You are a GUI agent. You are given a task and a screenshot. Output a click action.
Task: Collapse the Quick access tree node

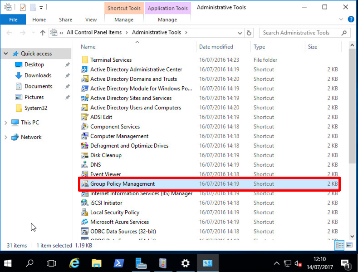[x=6, y=54]
